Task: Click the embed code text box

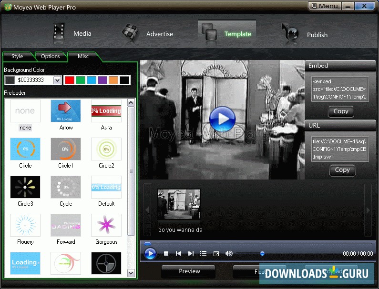Action: pyautogui.click(x=340, y=89)
